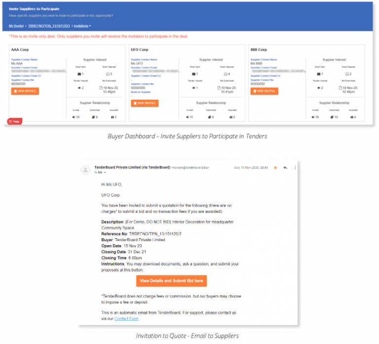Click the BBB Corp card title
This screenshot has width=379, height=344.
pos(259,49)
